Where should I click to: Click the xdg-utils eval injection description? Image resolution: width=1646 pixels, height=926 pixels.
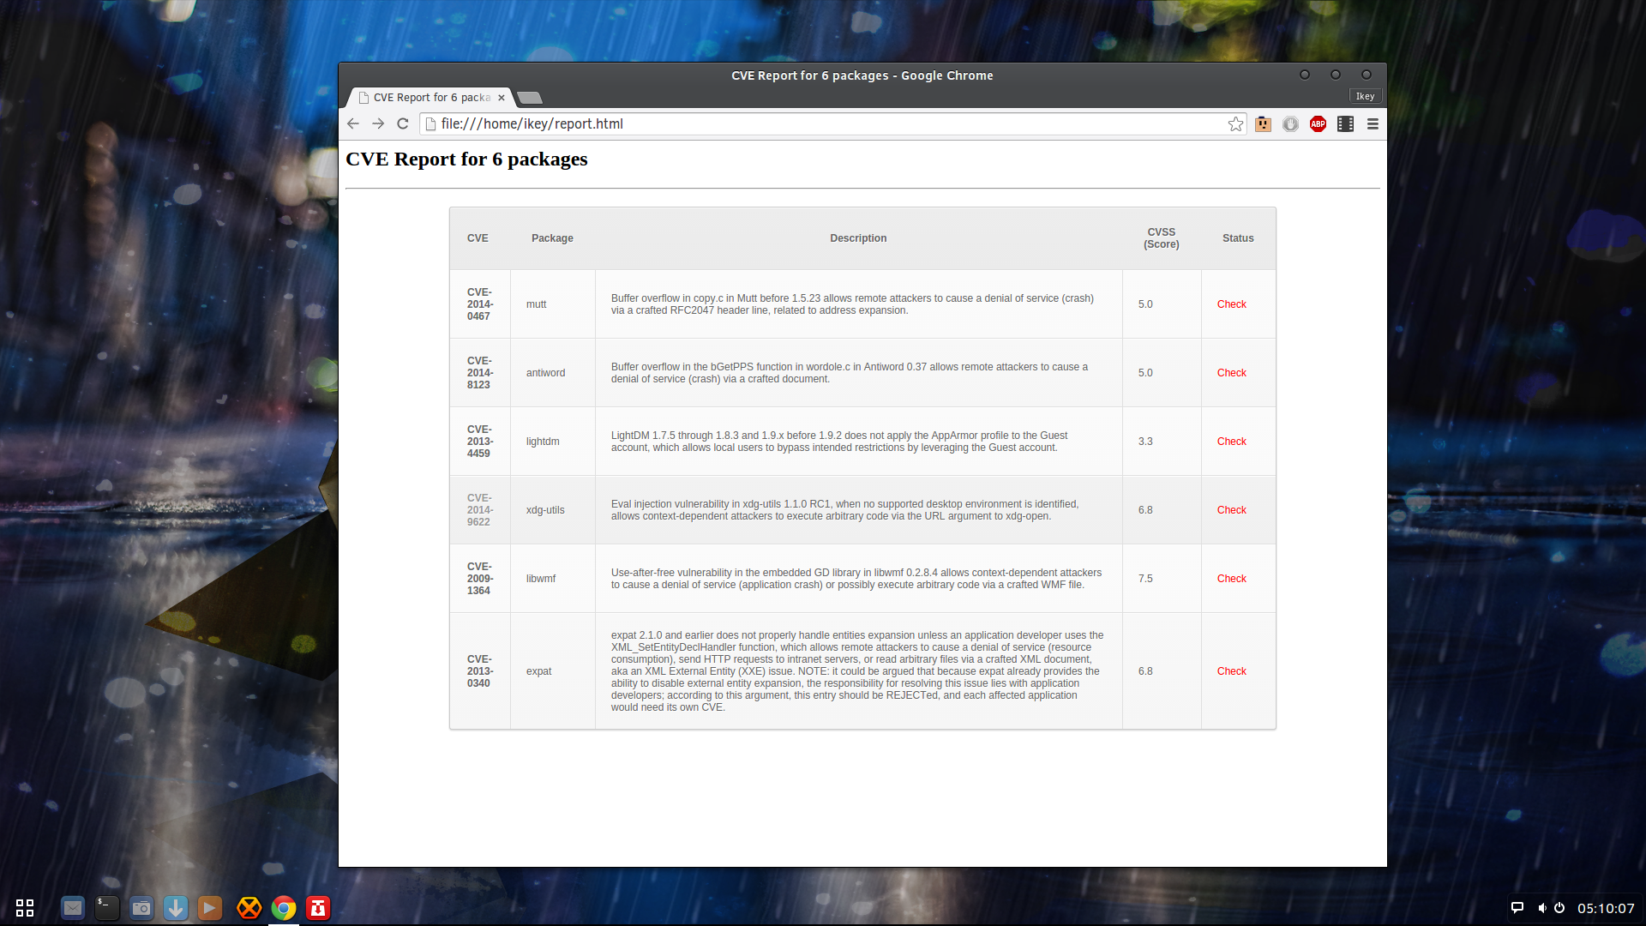point(844,510)
